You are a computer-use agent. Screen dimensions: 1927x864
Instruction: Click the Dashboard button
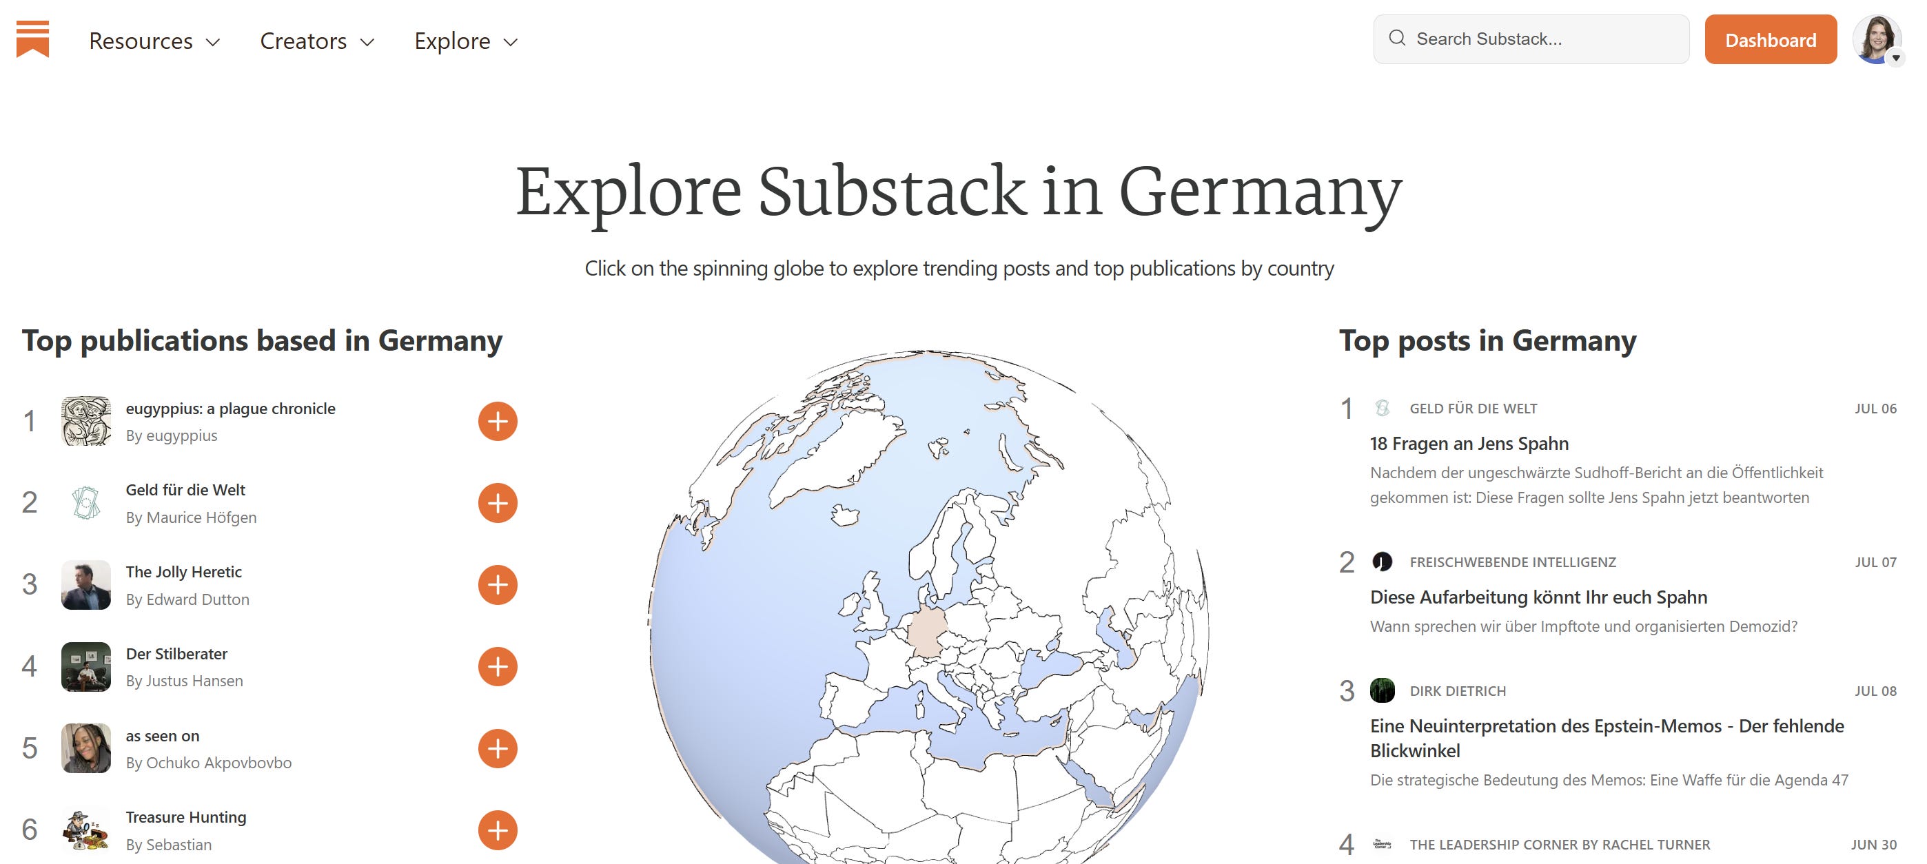click(1771, 40)
